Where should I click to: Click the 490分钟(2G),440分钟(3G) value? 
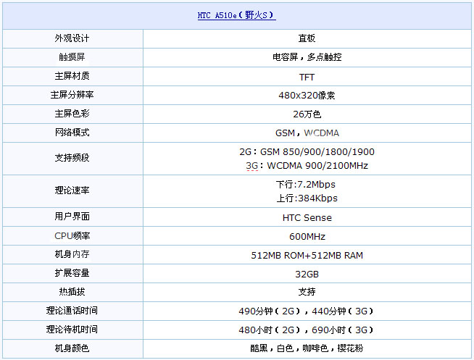point(307,311)
